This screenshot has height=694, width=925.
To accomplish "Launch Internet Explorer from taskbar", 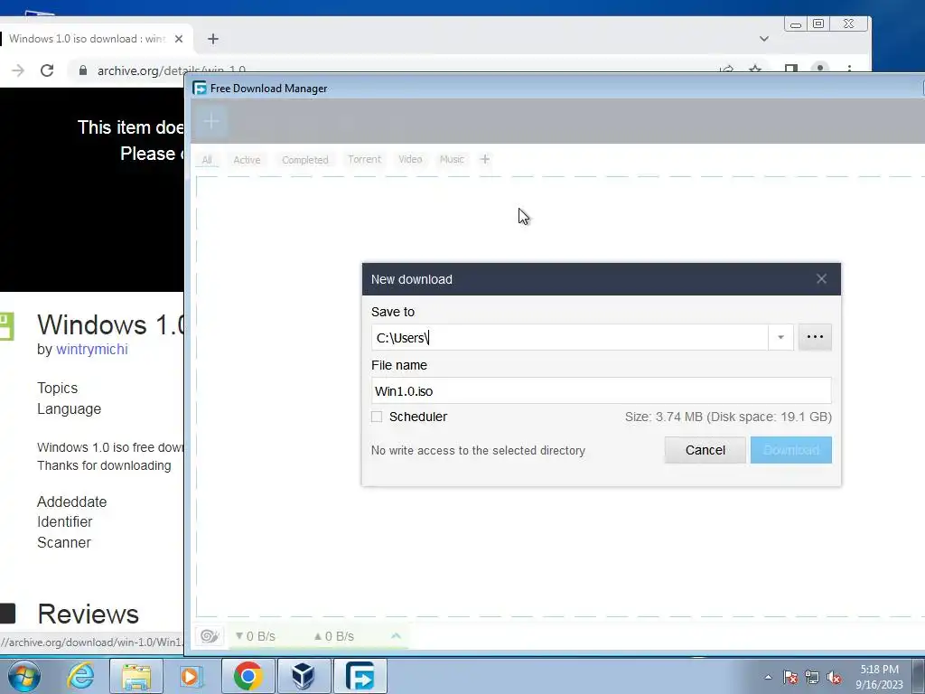I will pos(80,676).
